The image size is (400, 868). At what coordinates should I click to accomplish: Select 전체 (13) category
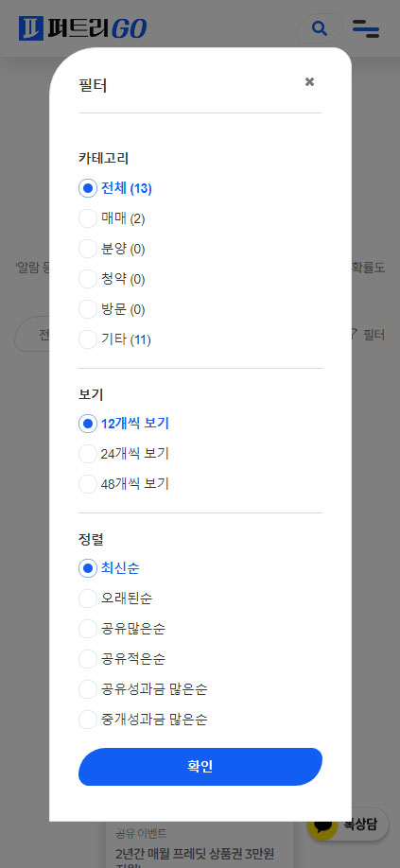click(x=115, y=189)
